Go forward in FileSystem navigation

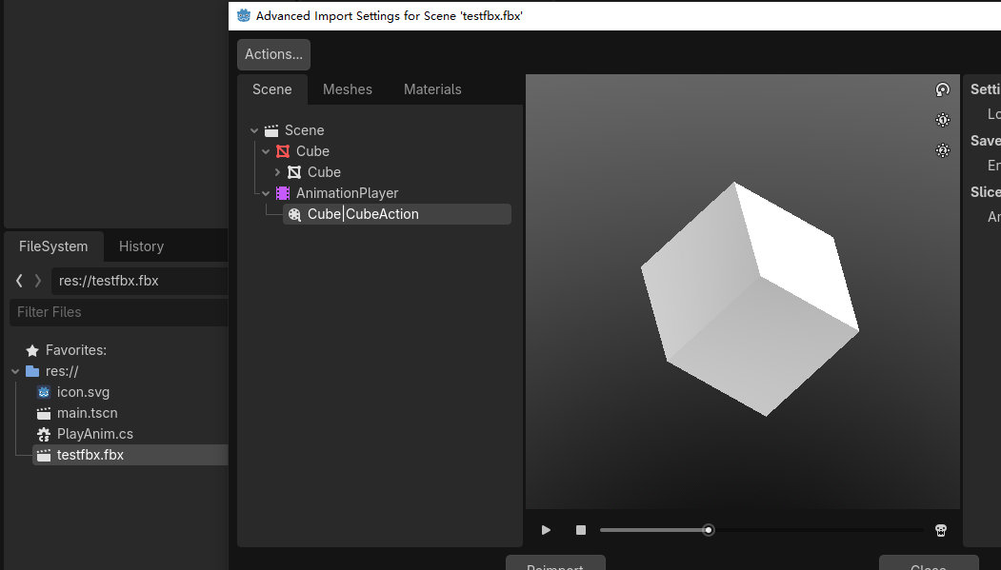pos(38,281)
